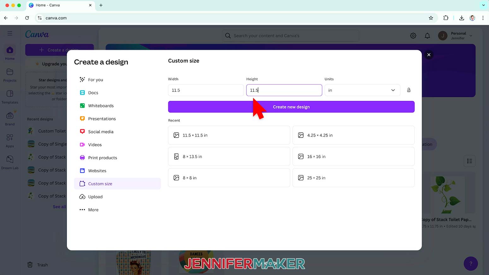489x275 pixels.
Task: Select Custom size category
Action: click(x=117, y=184)
